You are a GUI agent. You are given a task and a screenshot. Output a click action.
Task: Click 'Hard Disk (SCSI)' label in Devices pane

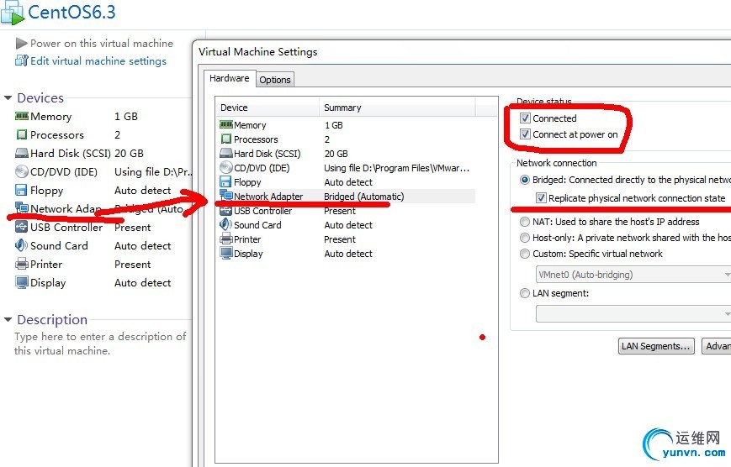(x=71, y=153)
